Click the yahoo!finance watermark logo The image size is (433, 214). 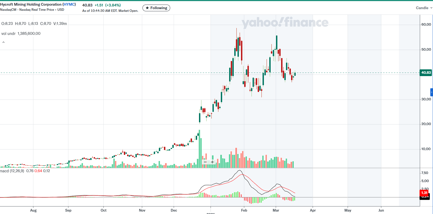285,23
